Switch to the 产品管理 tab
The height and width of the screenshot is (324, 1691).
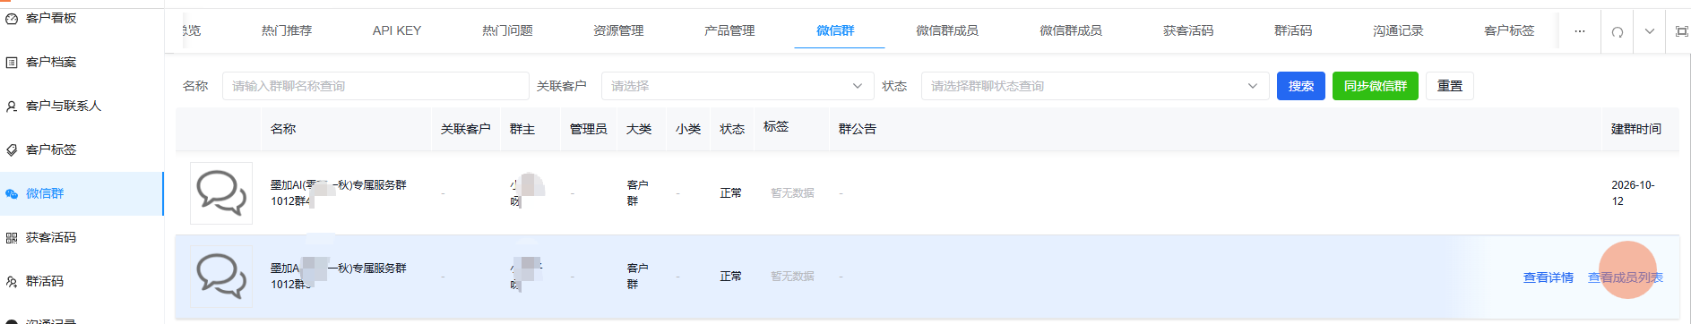729,30
